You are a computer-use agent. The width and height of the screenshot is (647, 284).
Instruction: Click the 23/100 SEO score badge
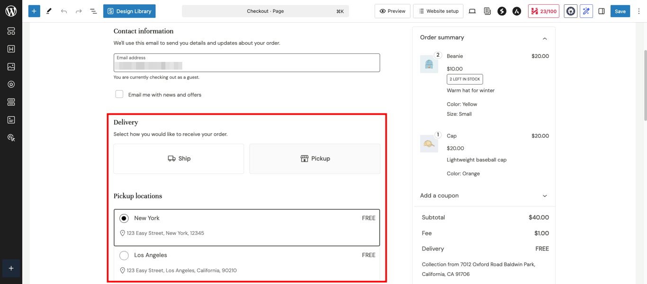coord(543,11)
